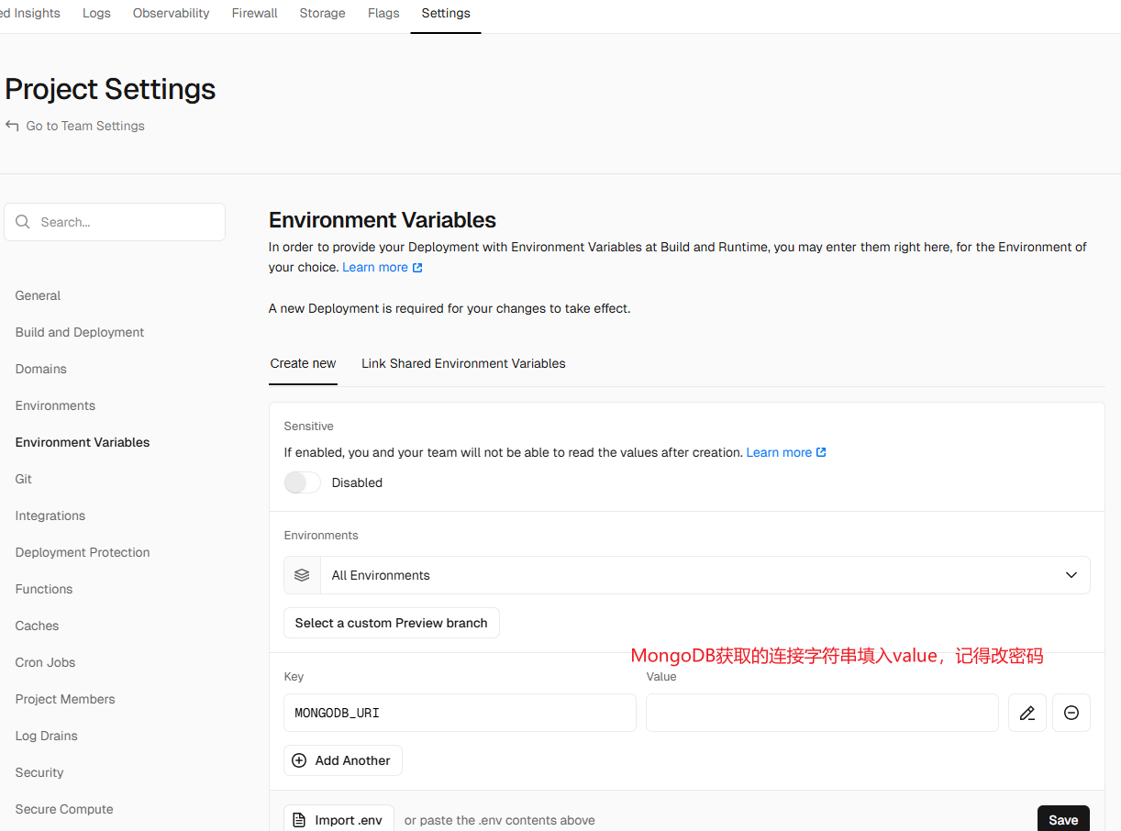Viewport: 1121px width, 831px height.
Task: Open the All Environments dropdown
Action: click(x=1070, y=574)
